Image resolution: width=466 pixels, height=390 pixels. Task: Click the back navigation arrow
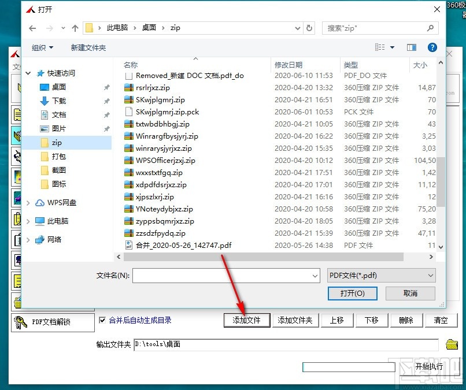point(33,27)
